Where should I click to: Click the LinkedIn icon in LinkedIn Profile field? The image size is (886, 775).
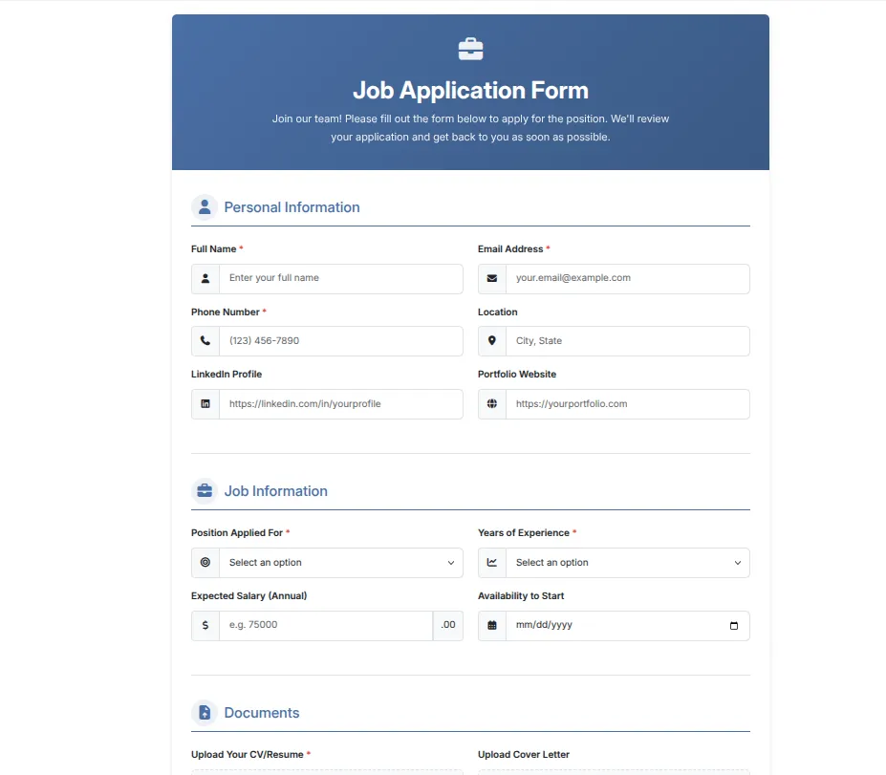click(205, 403)
